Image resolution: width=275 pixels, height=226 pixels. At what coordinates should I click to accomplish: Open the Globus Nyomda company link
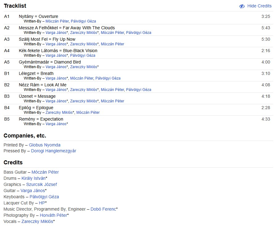(44, 145)
